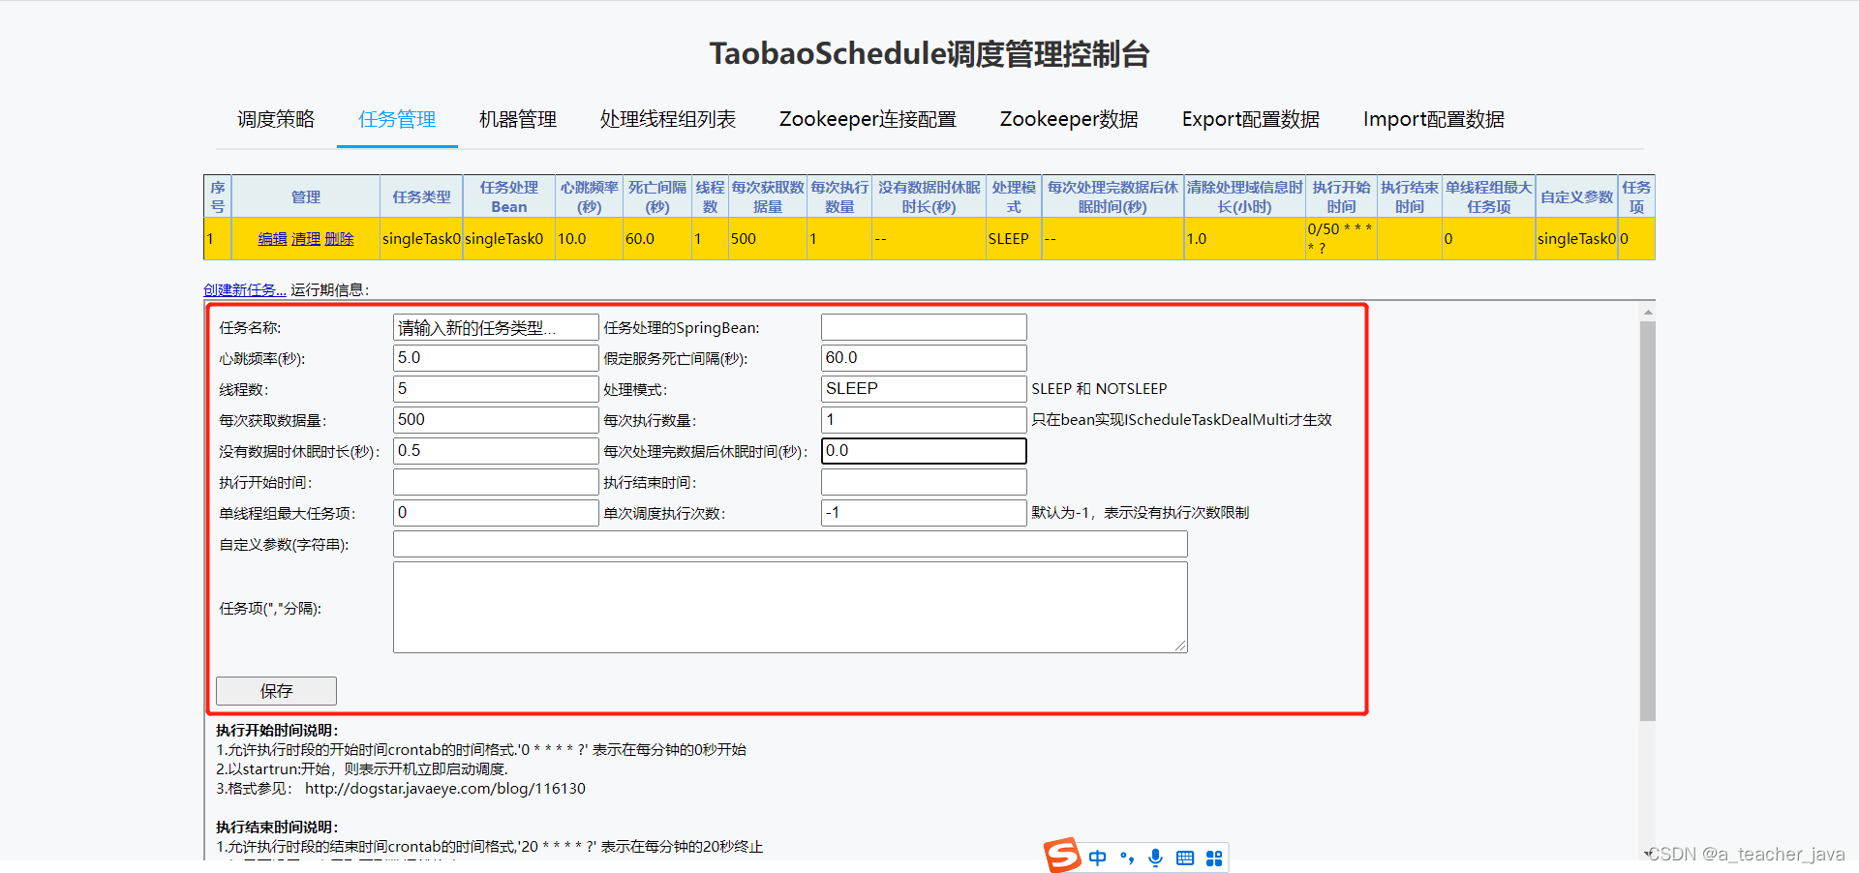Select the Import配置数据 tab
The image size is (1859, 873).
(1434, 119)
